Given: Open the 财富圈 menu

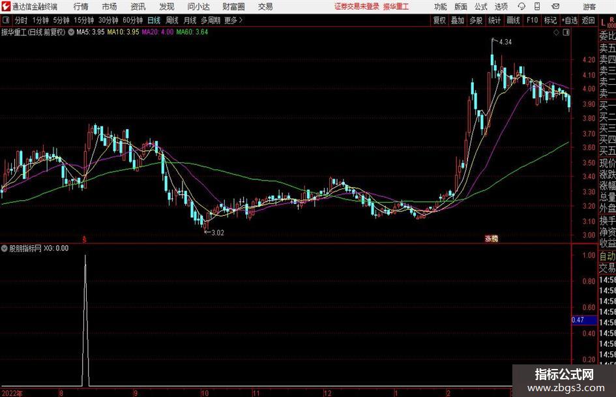Looking at the screenshot, I should (x=233, y=7).
